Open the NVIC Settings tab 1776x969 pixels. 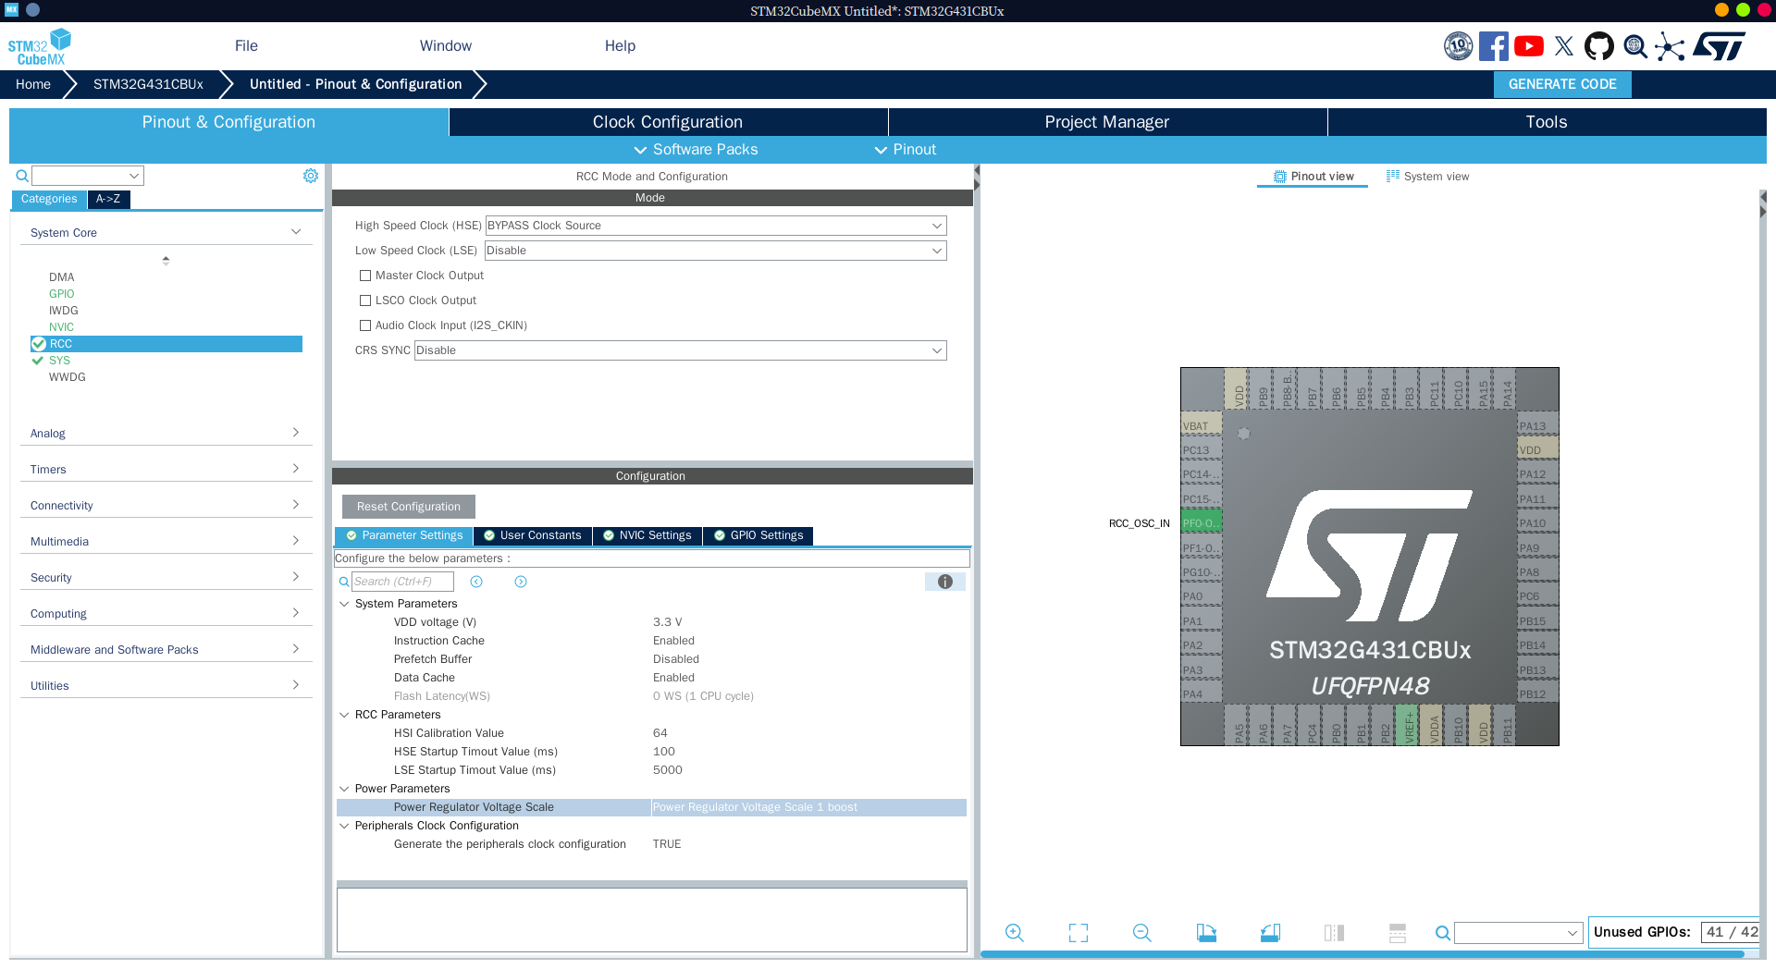click(647, 535)
